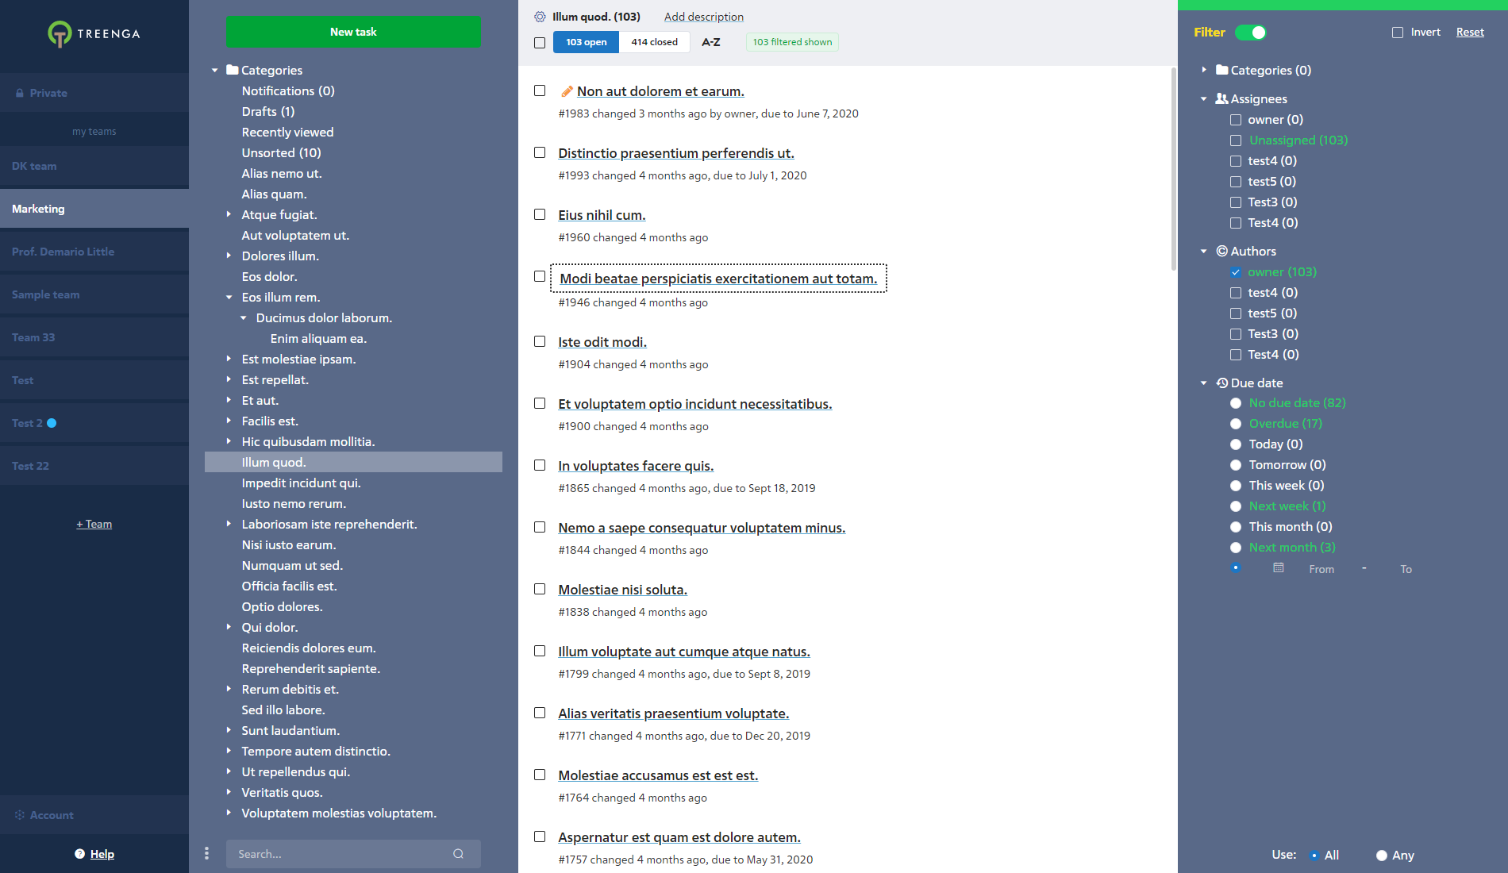Click the New task button

point(353,32)
